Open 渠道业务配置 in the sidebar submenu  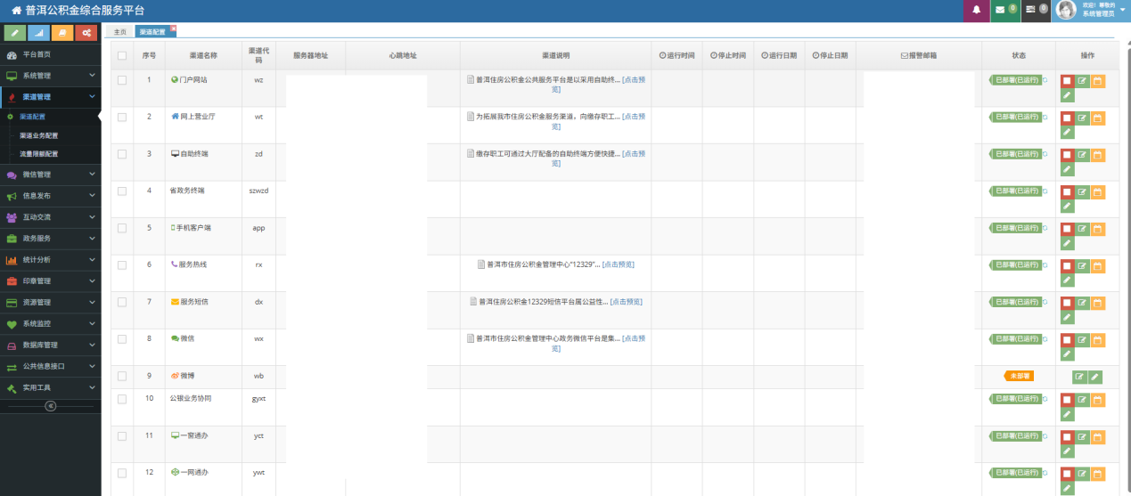38,135
